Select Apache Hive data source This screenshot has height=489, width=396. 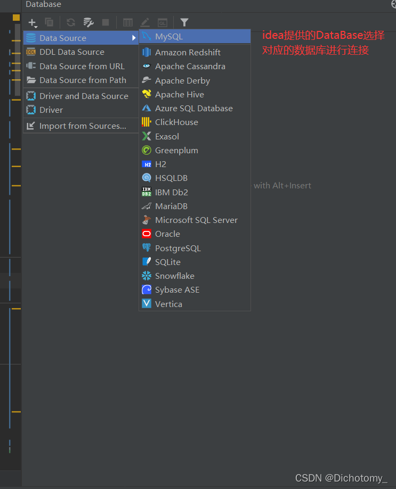click(x=195, y=95)
